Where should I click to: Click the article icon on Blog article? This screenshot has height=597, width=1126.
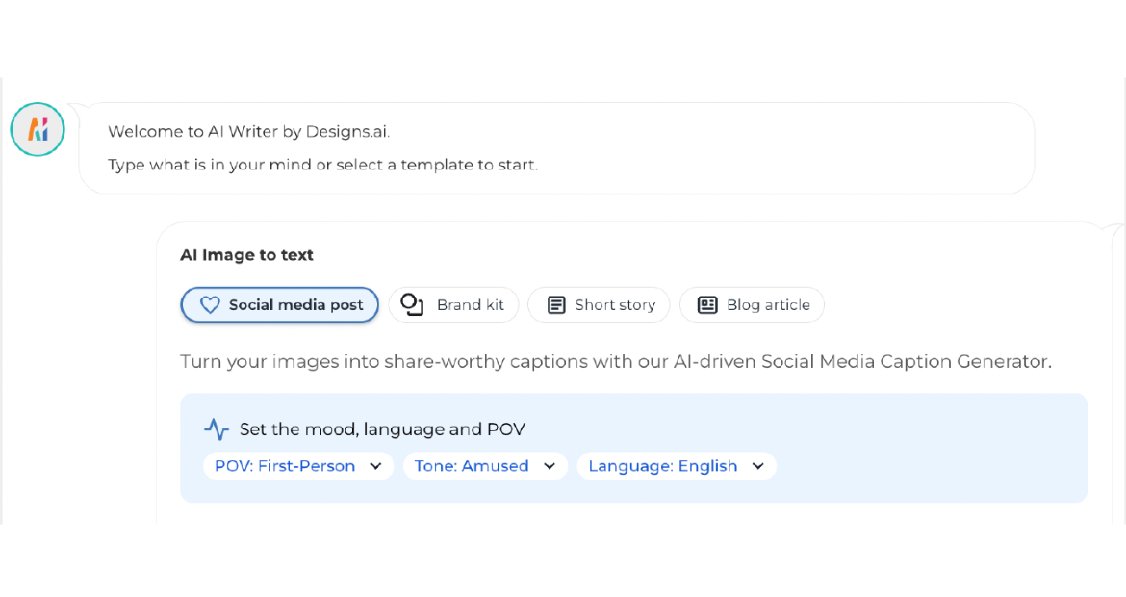(707, 304)
